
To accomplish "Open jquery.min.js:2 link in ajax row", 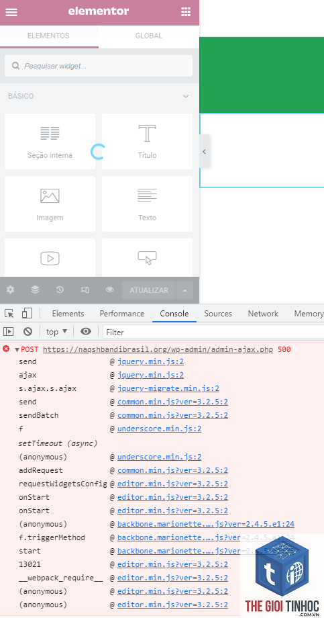I will (150, 375).
